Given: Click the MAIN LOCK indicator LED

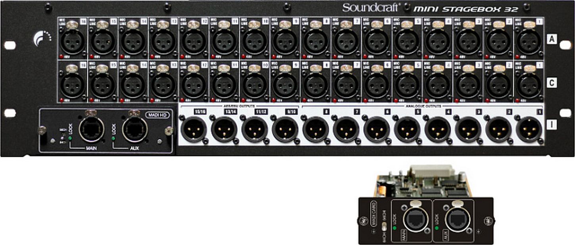Looking at the screenshot, I should (70, 138).
